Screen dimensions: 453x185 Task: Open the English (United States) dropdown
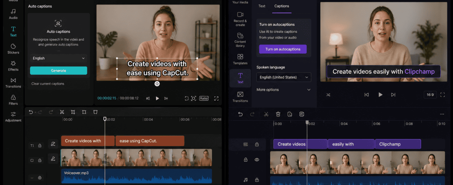point(284,77)
